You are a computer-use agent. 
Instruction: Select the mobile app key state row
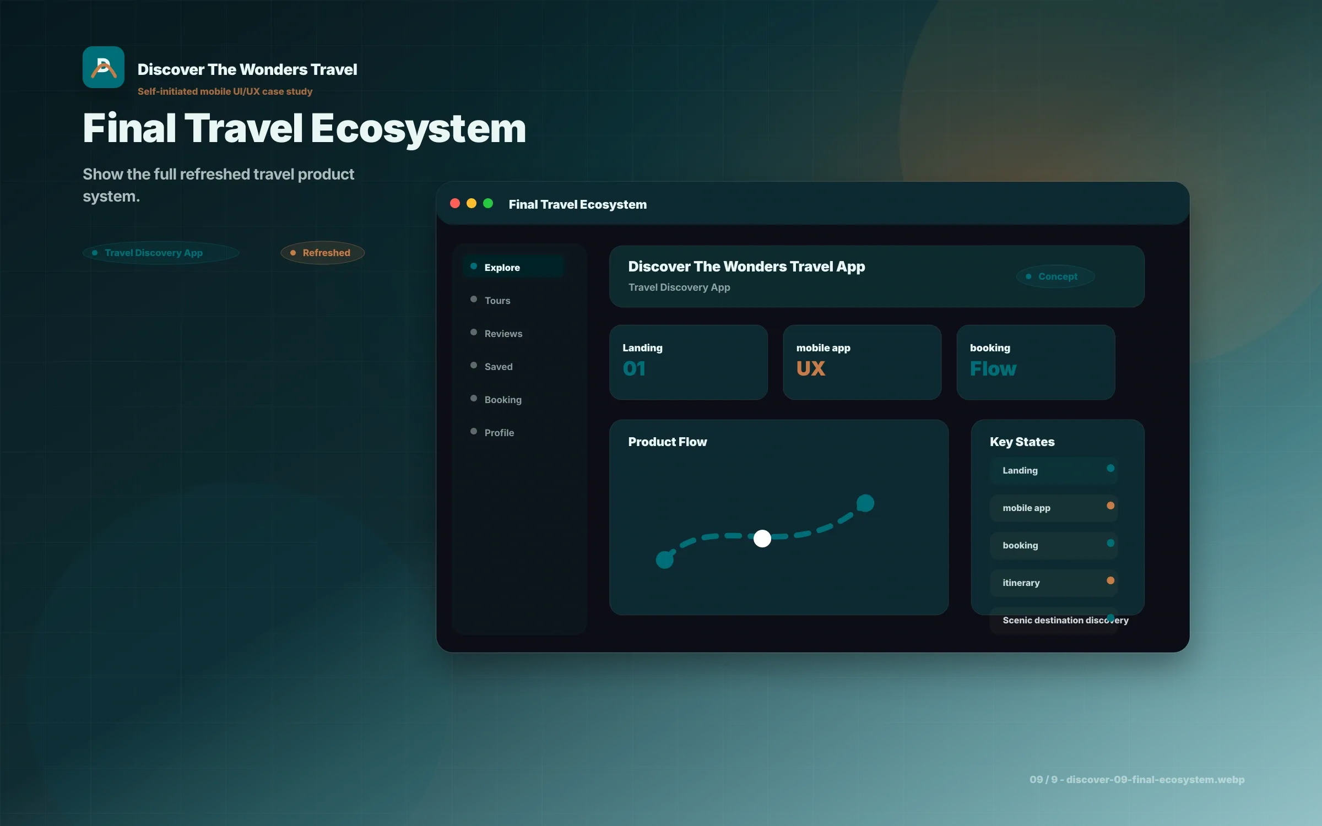pyautogui.click(x=1054, y=508)
